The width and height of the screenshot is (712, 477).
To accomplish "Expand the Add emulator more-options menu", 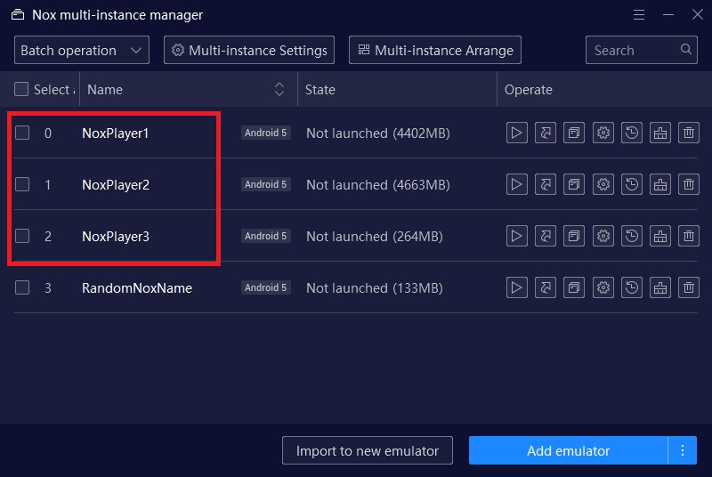I will 683,450.
